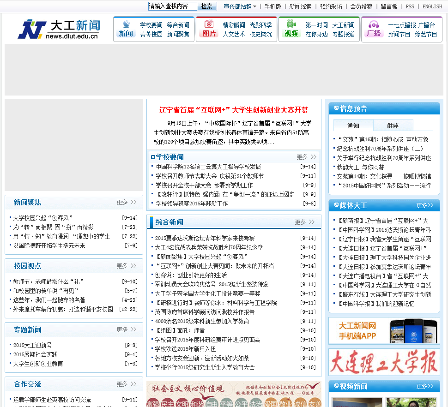Open 手机版 in top menu

point(272,6)
